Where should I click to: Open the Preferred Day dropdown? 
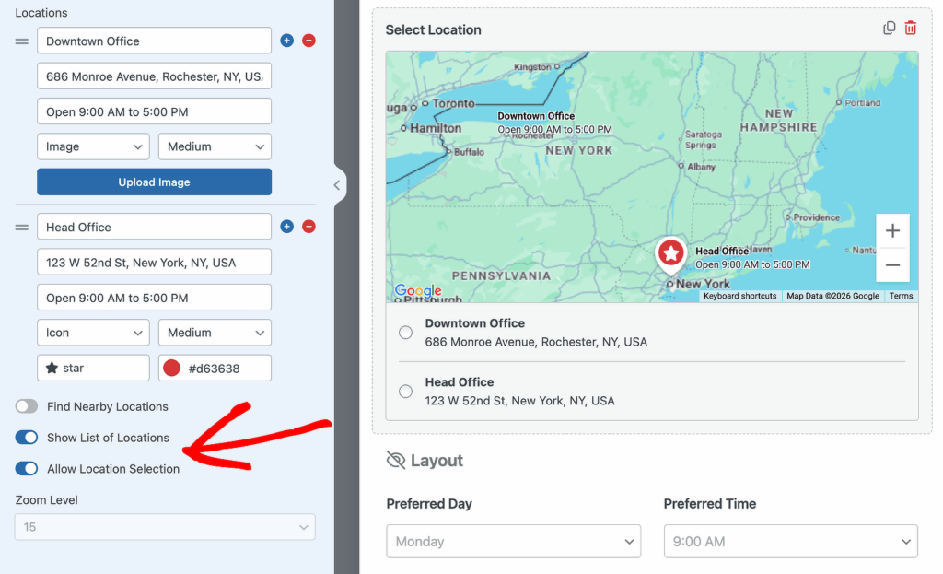coord(513,541)
